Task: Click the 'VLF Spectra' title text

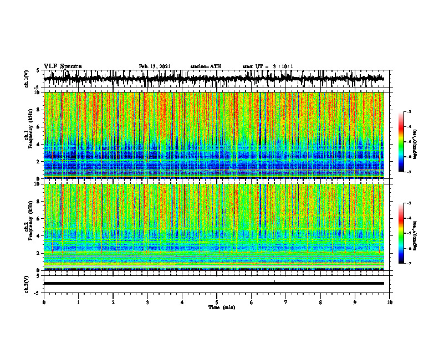Action: click(x=63, y=66)
